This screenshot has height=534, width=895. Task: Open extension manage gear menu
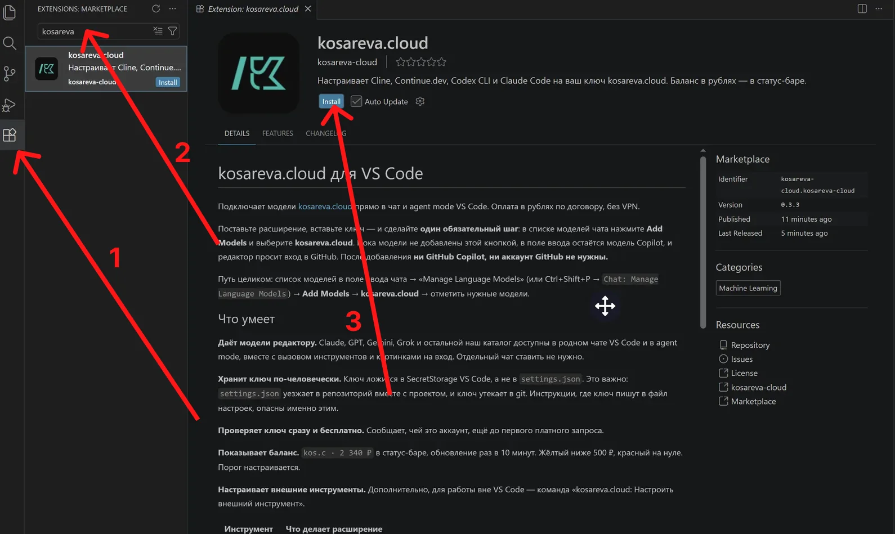pos(420,101)
